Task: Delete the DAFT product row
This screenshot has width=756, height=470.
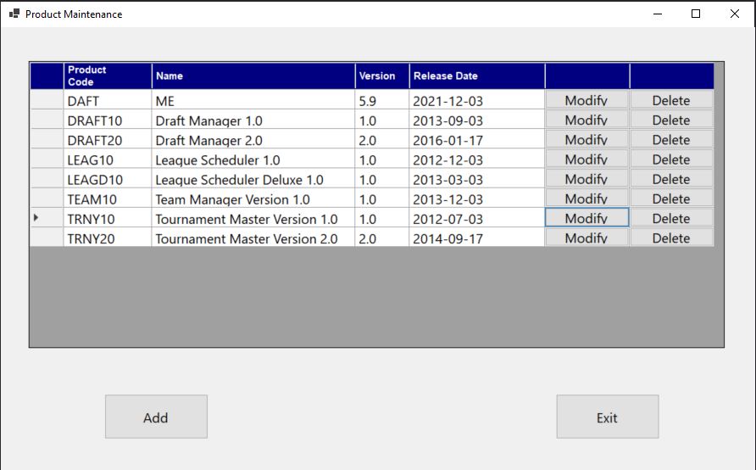Action: [671, 100]
